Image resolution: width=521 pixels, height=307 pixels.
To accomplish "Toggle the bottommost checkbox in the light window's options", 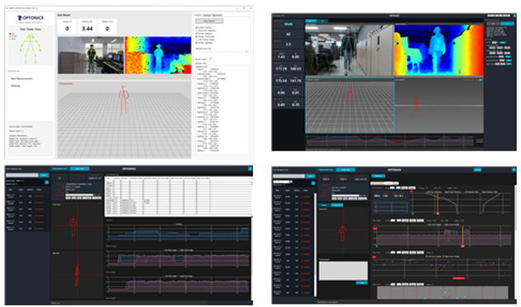I will [197, 43].
